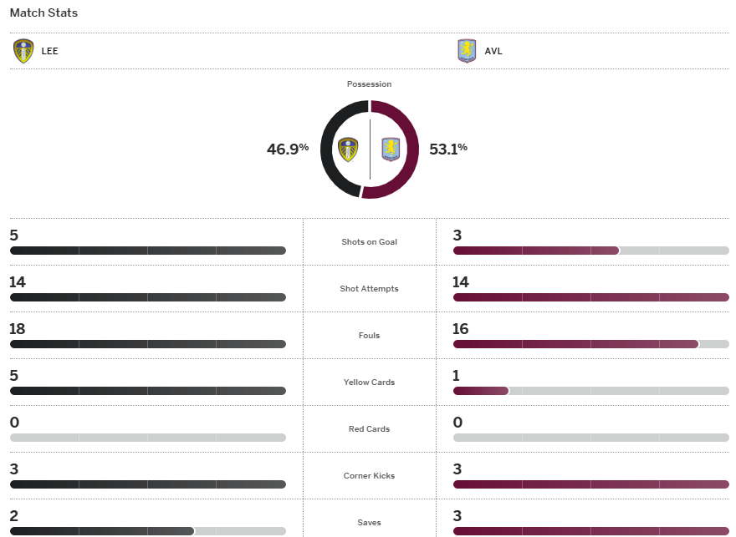Select the 53.1% Aston Villa possession value
This screenshot has height=537, width=736.
(x=448, y=149)
